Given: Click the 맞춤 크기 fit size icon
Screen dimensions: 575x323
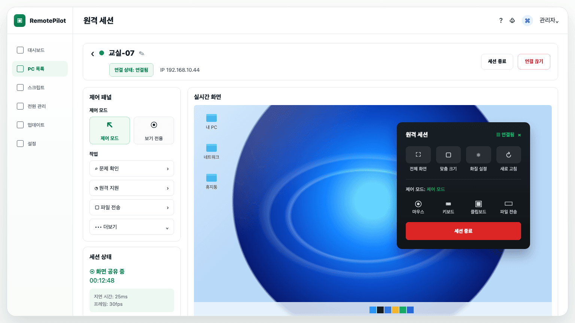Looking at the screenshot, I should tap(448, 155).
